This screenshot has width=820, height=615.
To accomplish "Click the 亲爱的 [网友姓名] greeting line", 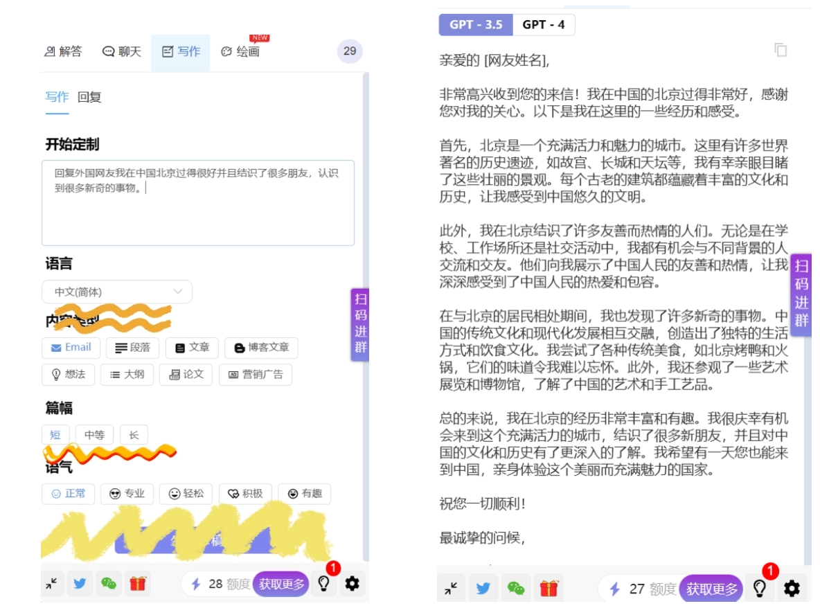I will point(494,61).
